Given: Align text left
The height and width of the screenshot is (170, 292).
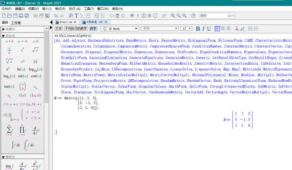Looking at the screenshot, I should point(217,29).
